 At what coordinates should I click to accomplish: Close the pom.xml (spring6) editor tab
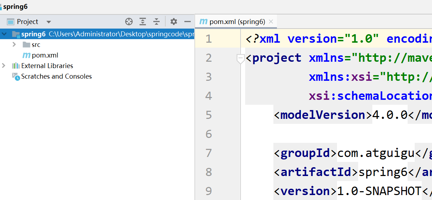(x=271, y=22)
